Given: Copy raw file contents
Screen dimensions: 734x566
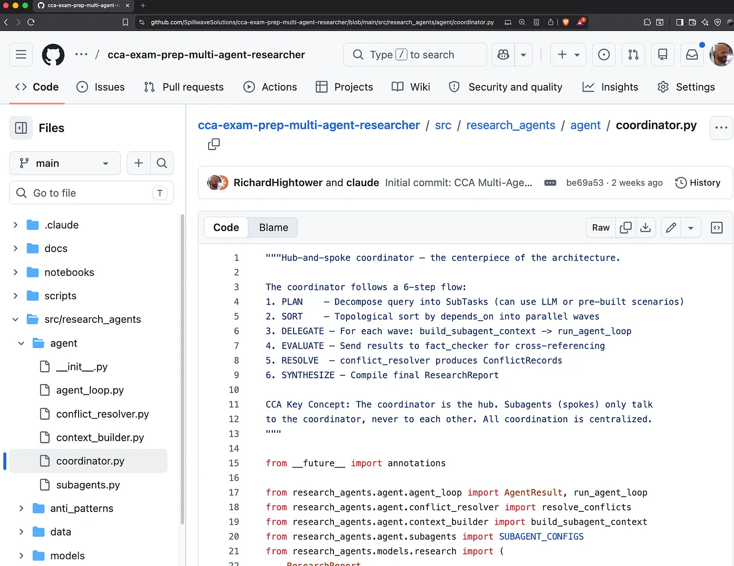Looking at the screenshot, I should coord(625,227).
